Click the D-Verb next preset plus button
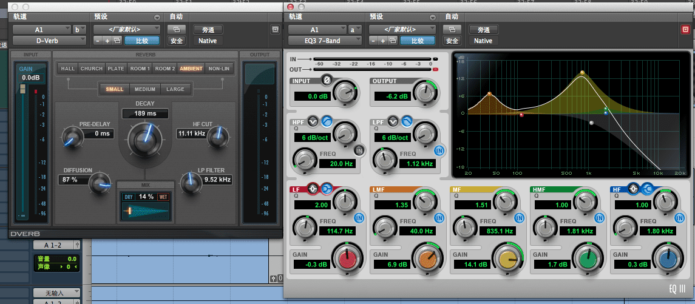This screenshot has height=304, width=695. pos(107,41)
